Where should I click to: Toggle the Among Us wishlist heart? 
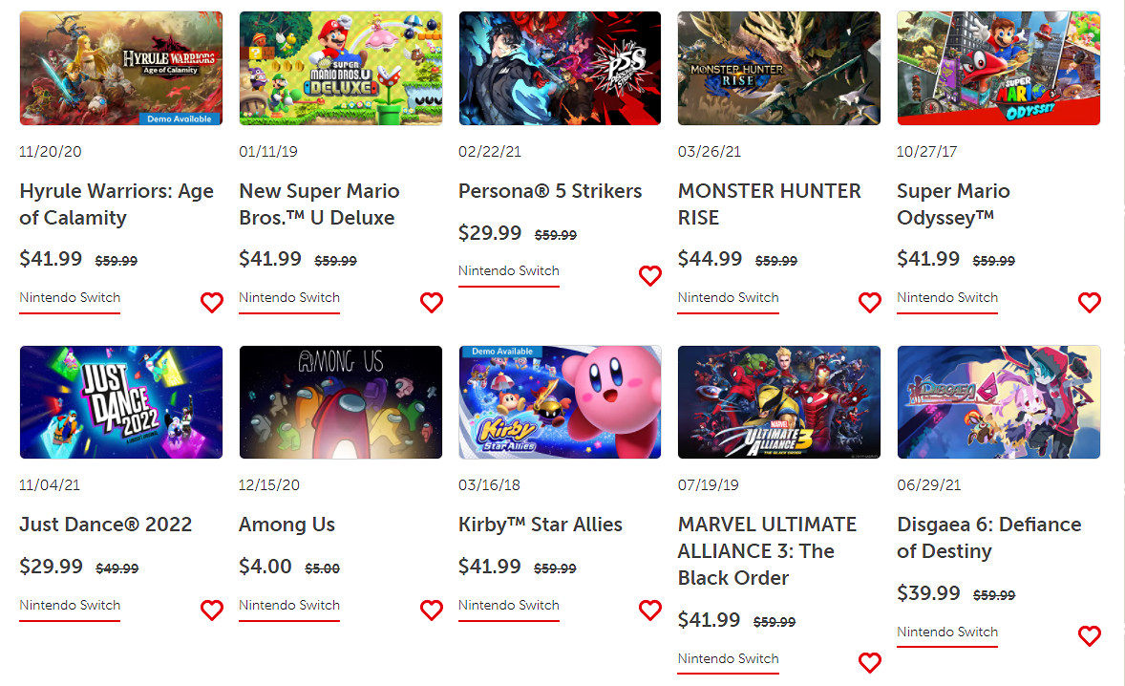point(432,611)
